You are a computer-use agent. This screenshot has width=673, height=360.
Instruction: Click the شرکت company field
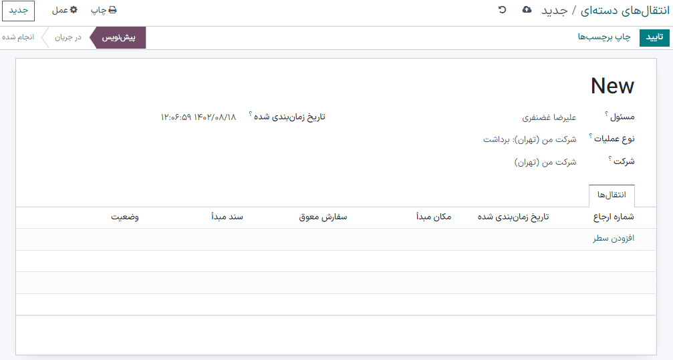[545, 162]
